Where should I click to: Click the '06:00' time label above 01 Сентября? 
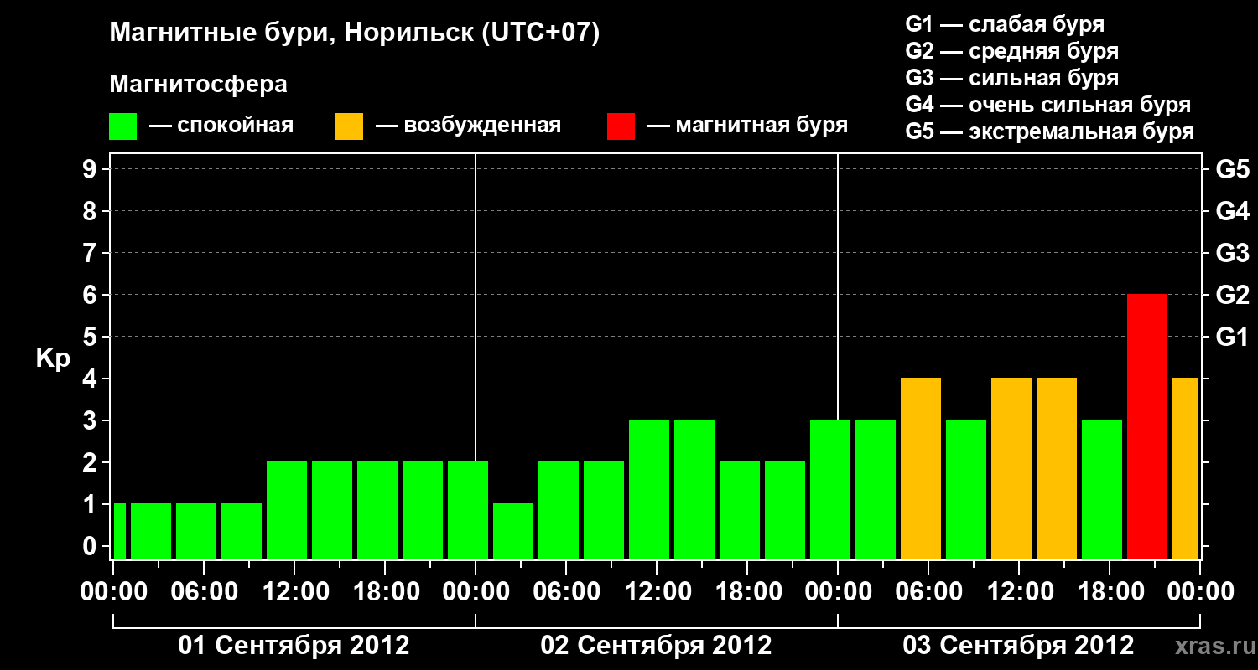coord(204,591)
